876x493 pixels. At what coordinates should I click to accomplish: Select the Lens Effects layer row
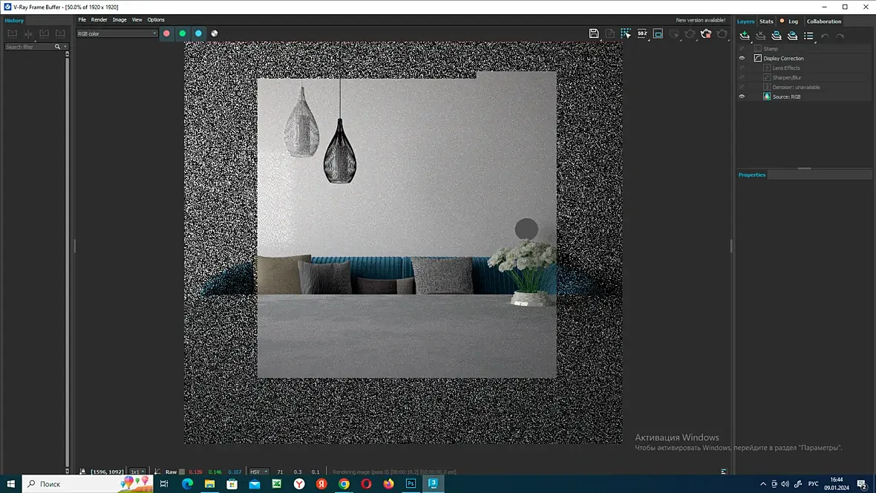(804, 68)
